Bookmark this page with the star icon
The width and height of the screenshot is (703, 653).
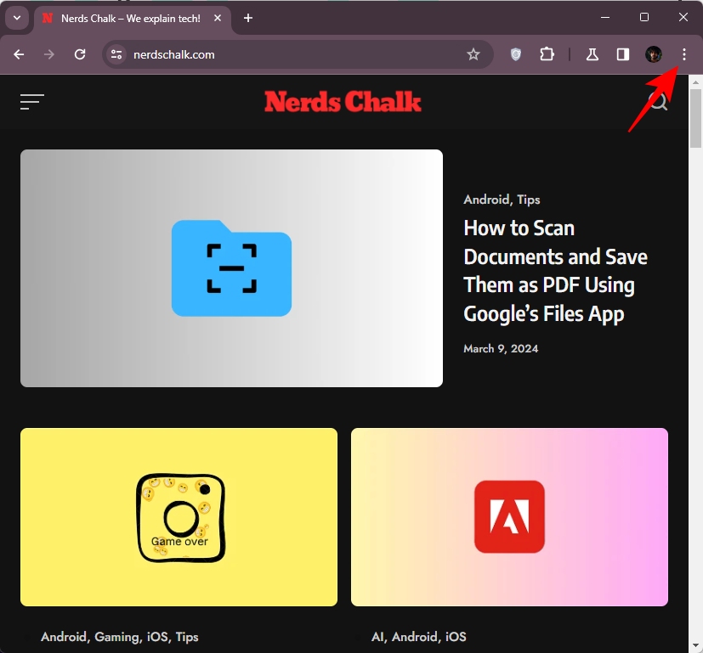pos(473,54)
